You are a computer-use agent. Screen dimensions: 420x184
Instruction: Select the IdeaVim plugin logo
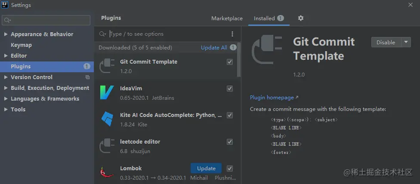click(107, 92)
